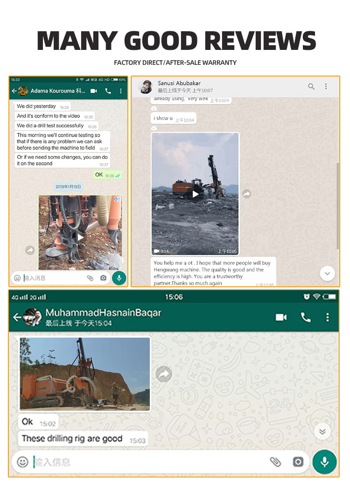Screen dimensions: 350x492
Task: Play the drilling rig video in Sanusi chat
Action: tap(195, 194)
